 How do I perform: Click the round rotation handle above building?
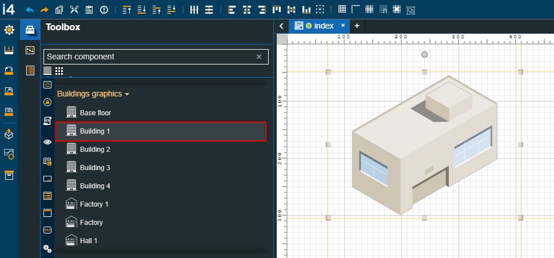(x=424, y=54)
